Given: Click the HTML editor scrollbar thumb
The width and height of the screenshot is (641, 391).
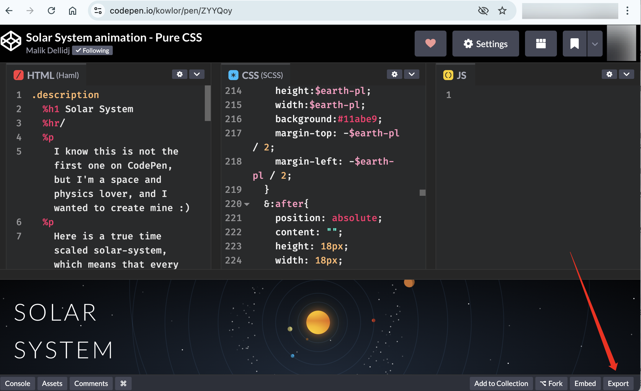Looking at the screenshot, I should 207,103.
